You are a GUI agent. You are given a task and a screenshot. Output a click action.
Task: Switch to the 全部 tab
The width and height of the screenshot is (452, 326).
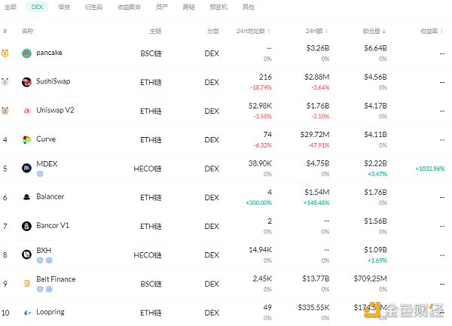click(11, 7)
